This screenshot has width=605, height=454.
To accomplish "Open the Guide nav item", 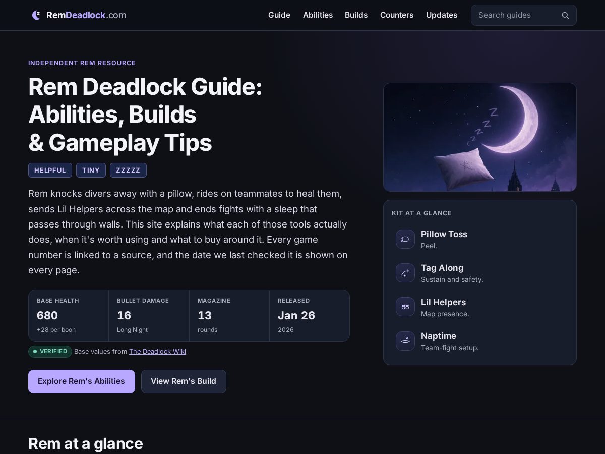I will [x=279, y=15].
